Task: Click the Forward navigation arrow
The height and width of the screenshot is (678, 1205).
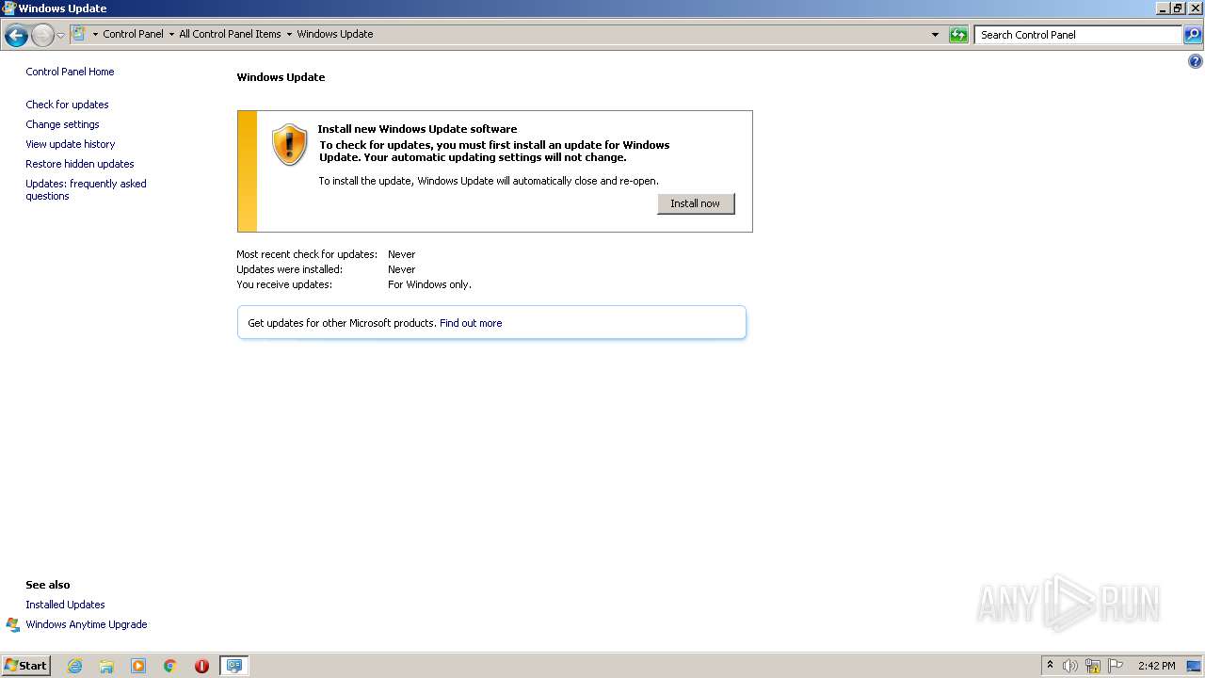Action: point(42,36)
